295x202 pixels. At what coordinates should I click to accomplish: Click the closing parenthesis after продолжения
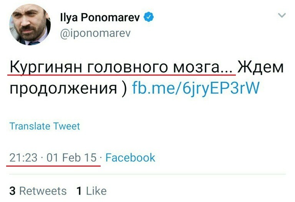tap(123, 88)
